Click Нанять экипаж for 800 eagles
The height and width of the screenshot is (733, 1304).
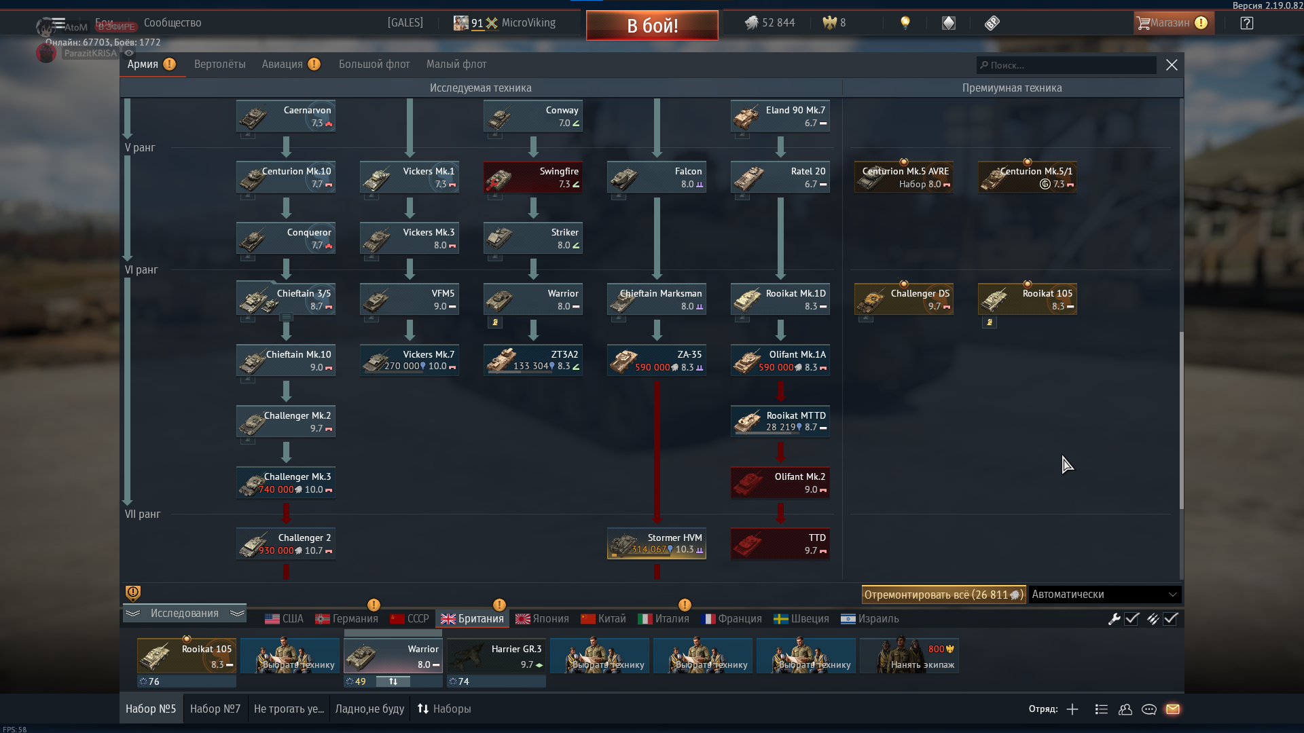909,656
